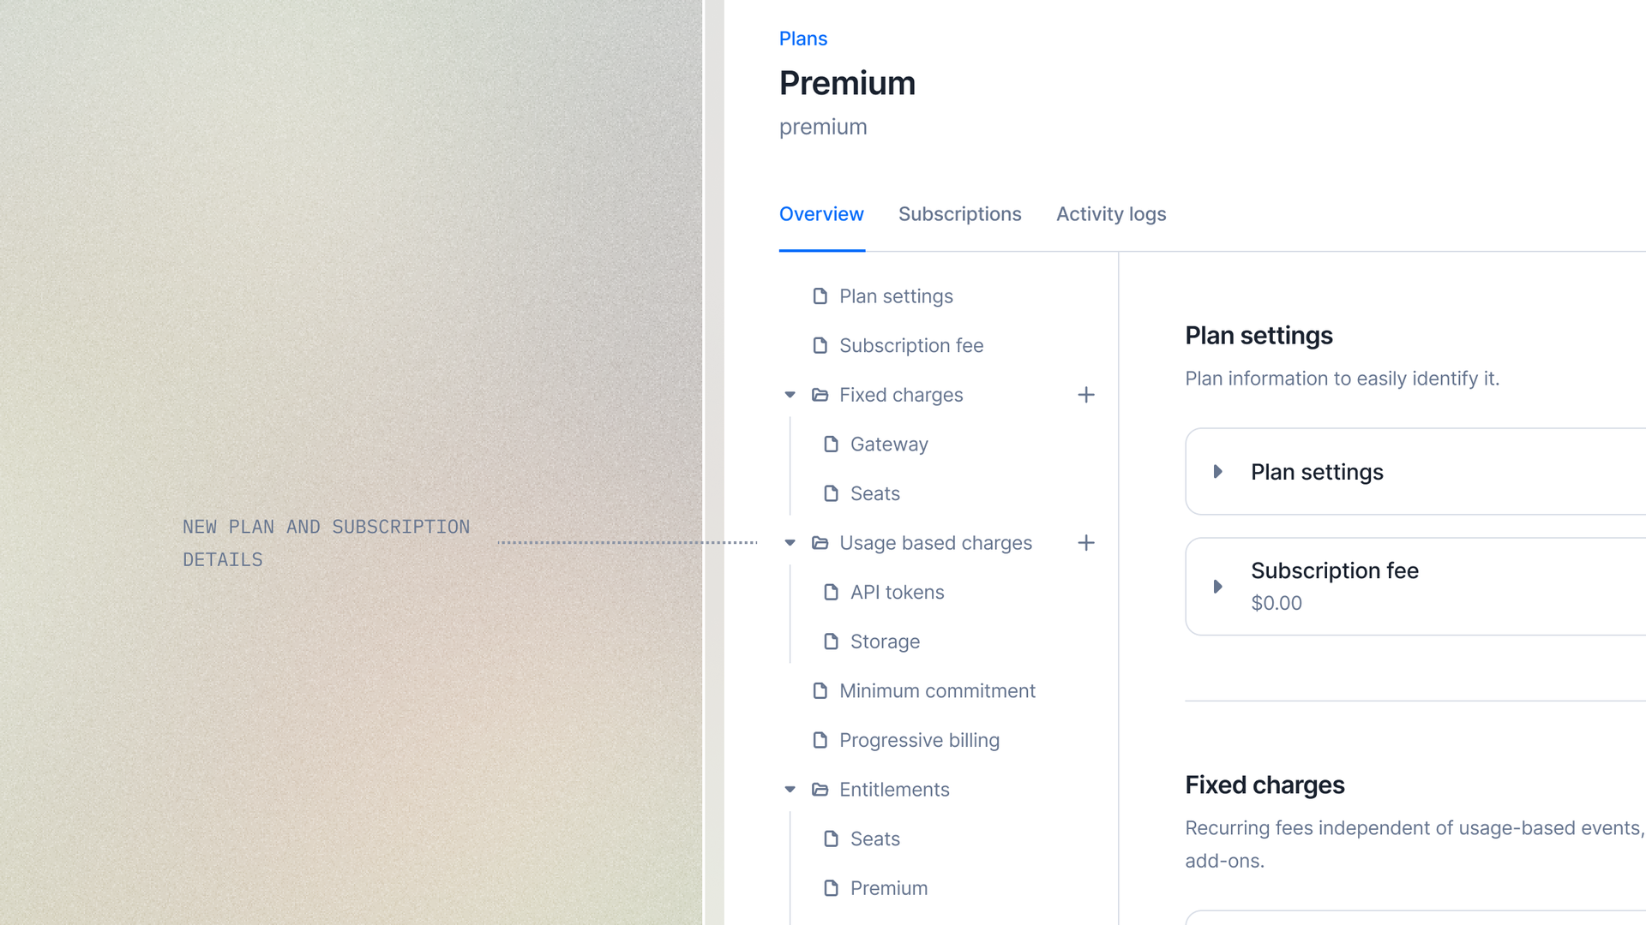Switch to the Subscriptions tab

(x=959, y=214)
